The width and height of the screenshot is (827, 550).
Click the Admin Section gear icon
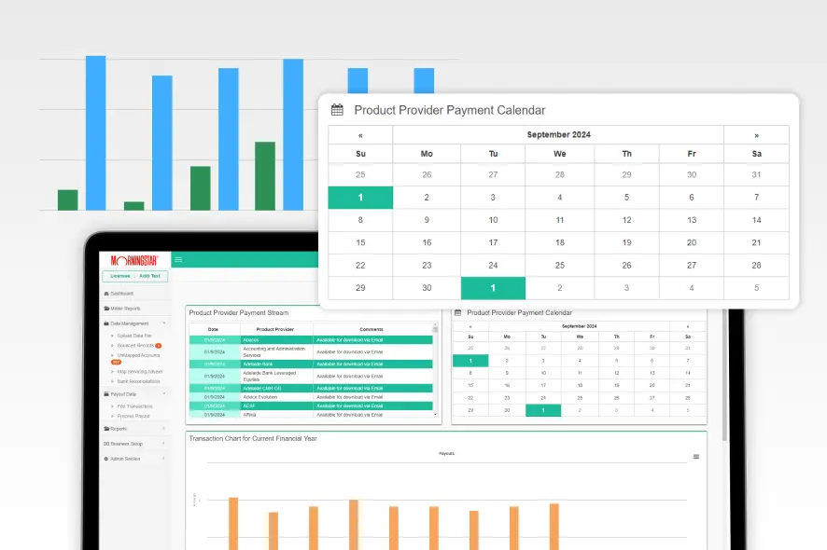click(x=106, y=459)
